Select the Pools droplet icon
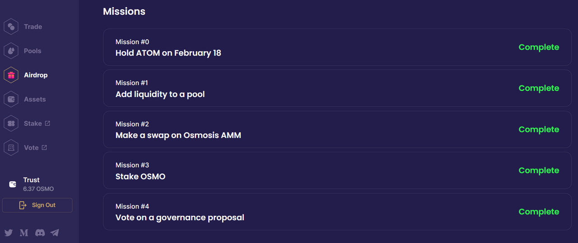Screen dimensions: 578x243 point(11,51)
